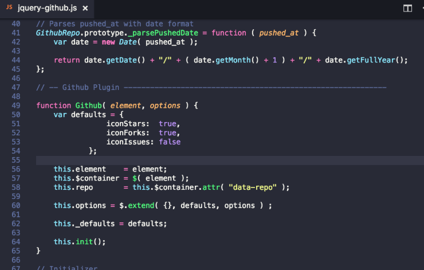Click the highlighted empty line 55

tap(230, 160)
